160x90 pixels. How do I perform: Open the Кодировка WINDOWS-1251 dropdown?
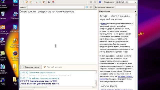pos(126,2)
